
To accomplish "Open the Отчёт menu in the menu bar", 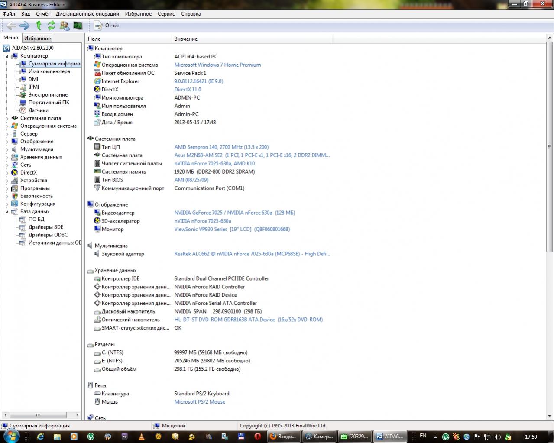I will [x=43, y=14].
